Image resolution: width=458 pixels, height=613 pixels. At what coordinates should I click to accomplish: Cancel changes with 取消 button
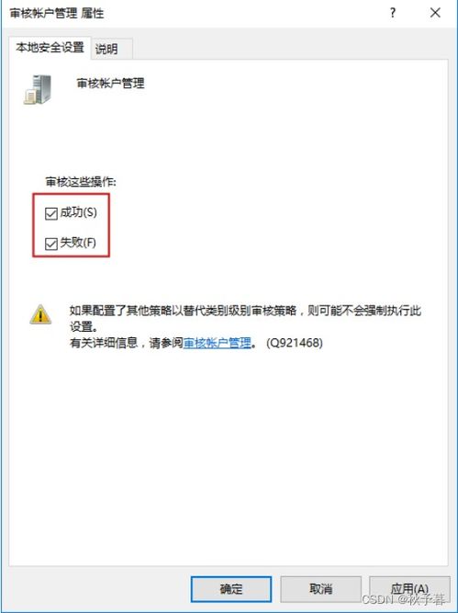(320, 589)
